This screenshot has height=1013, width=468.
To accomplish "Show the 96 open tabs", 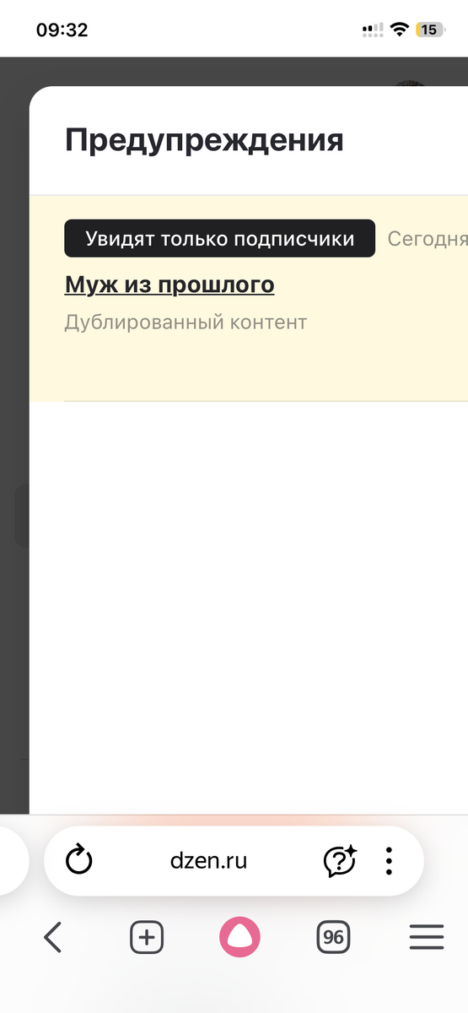I will coord(334,937).
